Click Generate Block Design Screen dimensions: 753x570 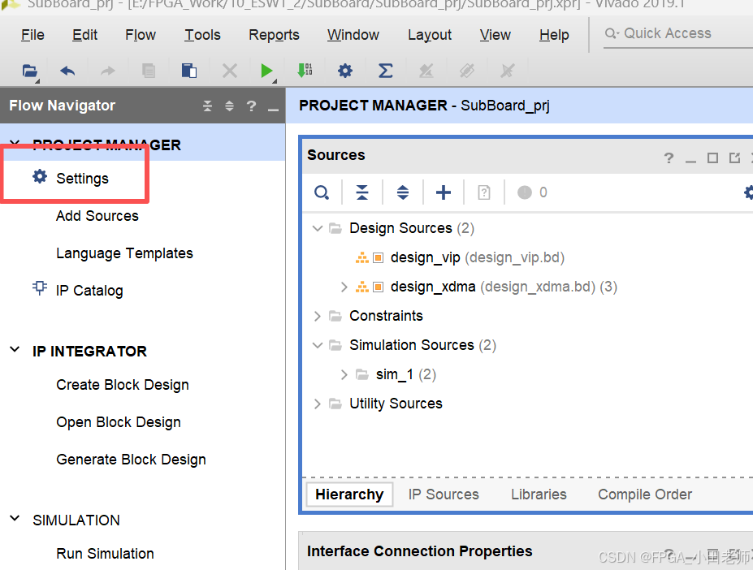[x=131, y=460]
